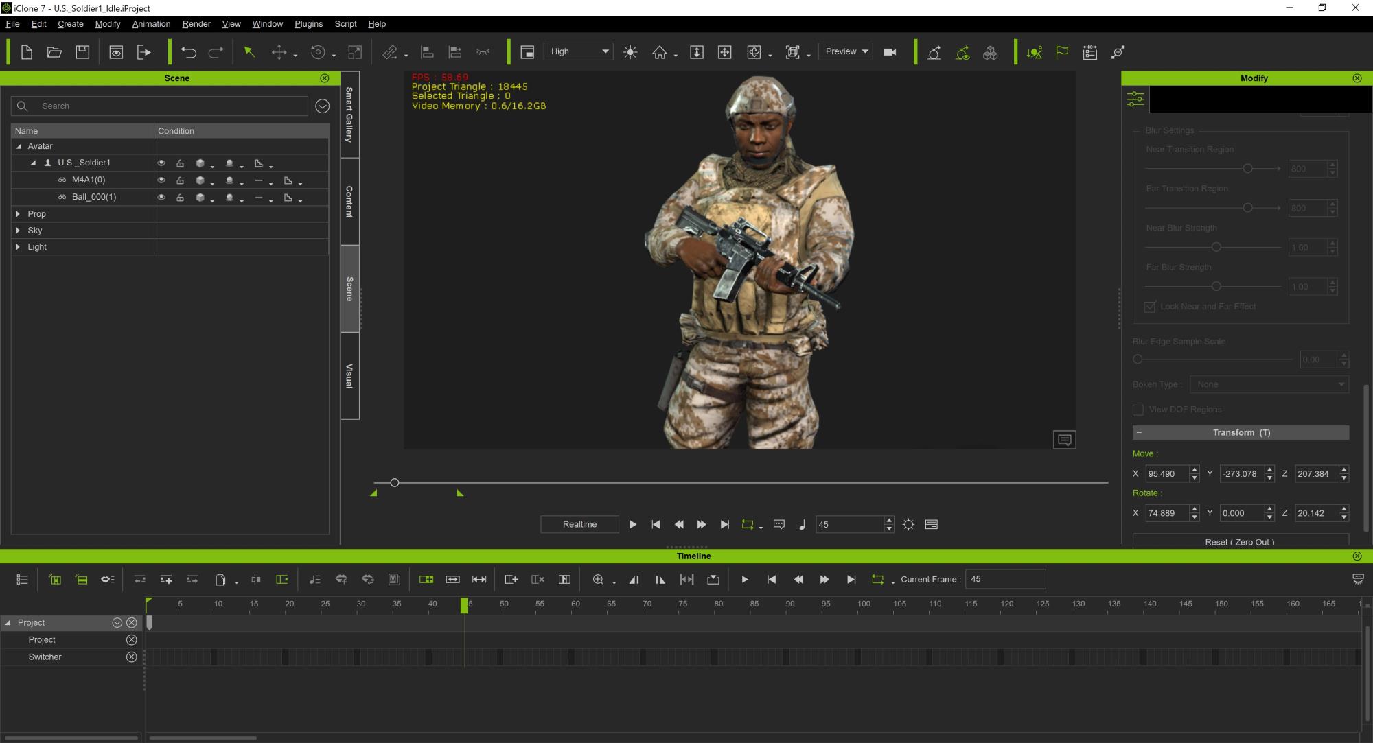Expand the Light tree node
Viewport: 1373px width, 743px height.
[18, 247]
